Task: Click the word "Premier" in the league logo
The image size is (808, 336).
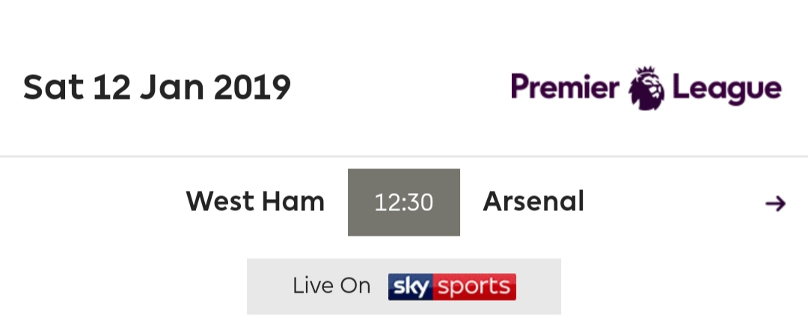Action: click(565, 87)
